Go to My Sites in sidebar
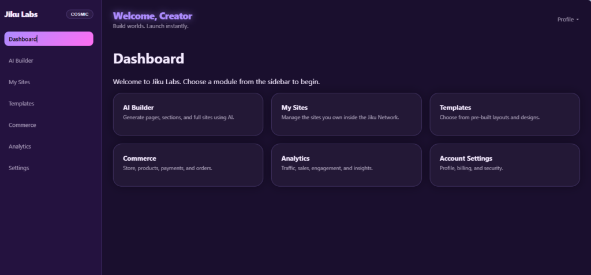Screen dimensions: 591x275 48,82
